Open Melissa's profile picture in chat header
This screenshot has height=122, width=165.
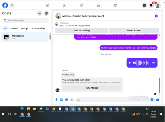coord(58,16)
